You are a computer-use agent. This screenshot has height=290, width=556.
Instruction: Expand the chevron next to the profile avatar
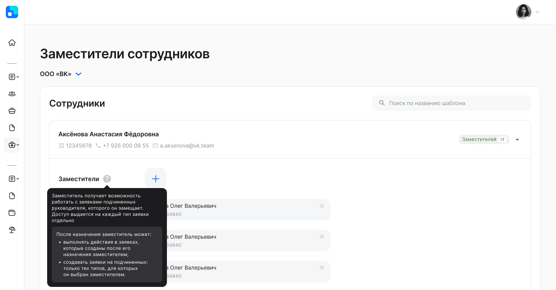537,12
